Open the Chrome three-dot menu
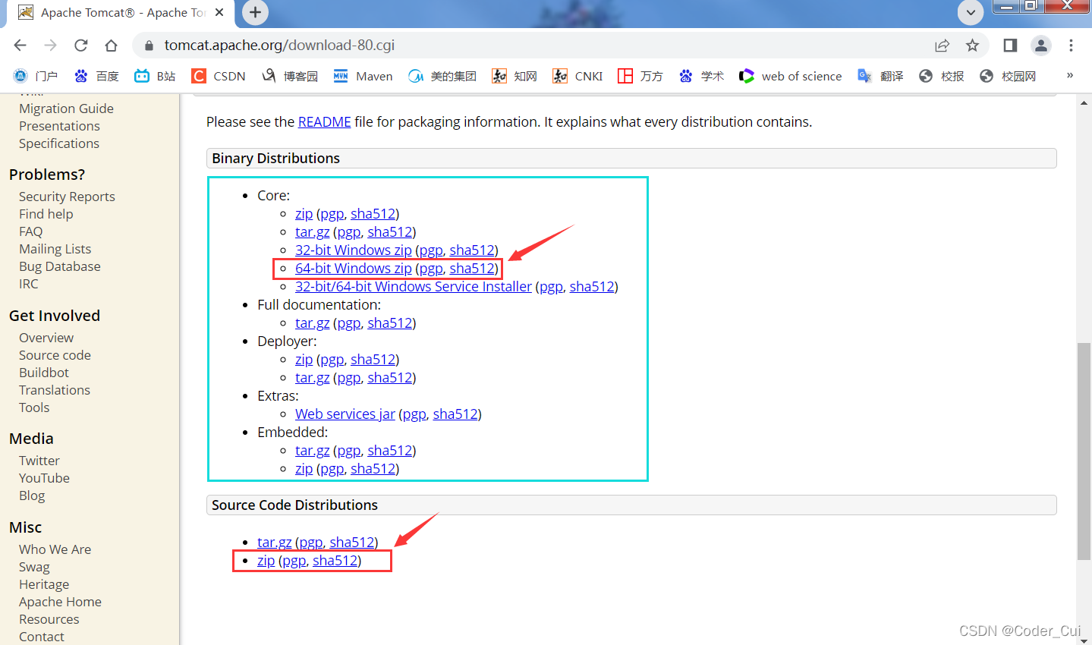This screenshot has width=1092, height=645. [1071, 46]
